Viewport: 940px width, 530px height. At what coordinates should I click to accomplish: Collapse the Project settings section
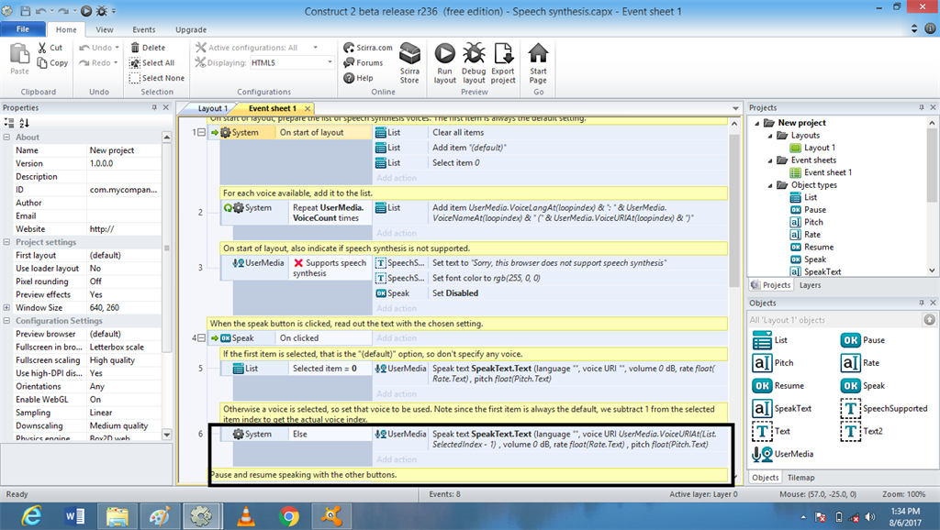(6, 242)
